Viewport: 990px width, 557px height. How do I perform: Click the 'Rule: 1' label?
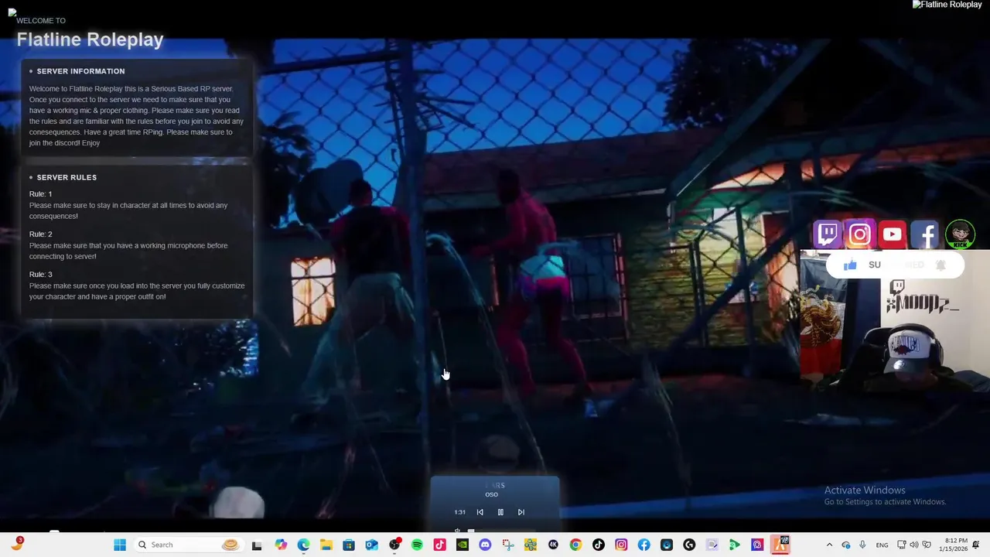coord(41,194)
